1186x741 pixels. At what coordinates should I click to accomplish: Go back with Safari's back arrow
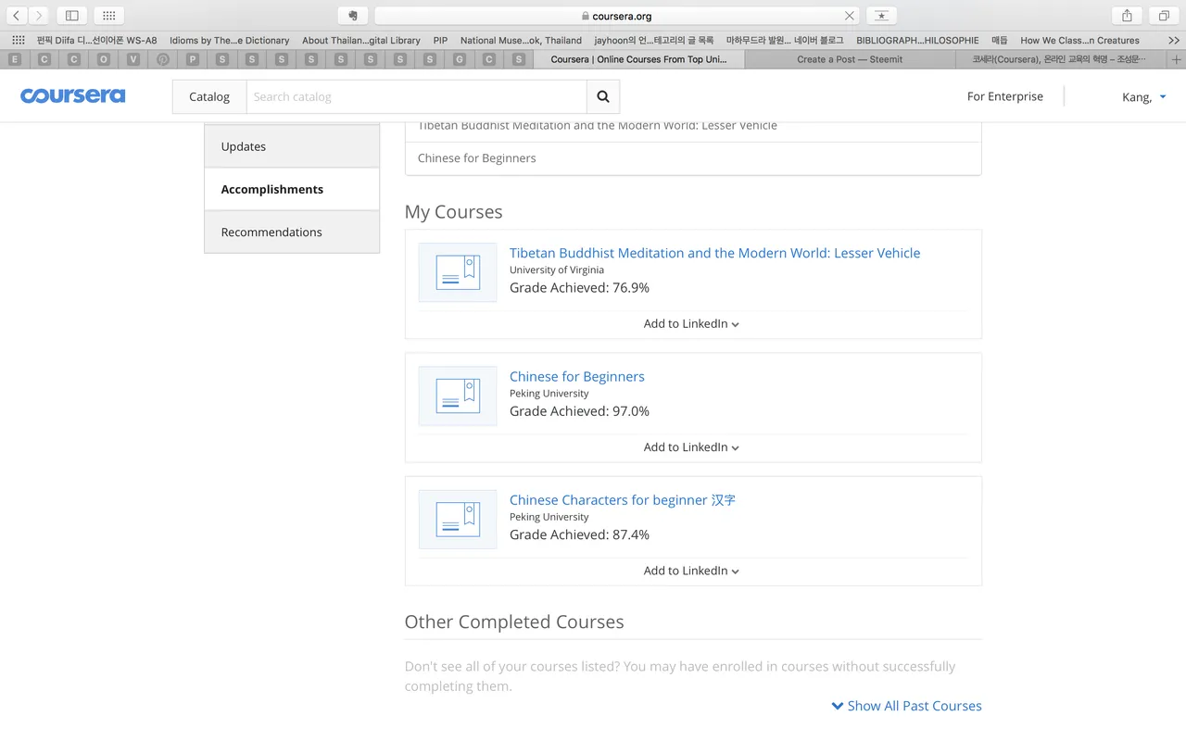pos(17,16)
